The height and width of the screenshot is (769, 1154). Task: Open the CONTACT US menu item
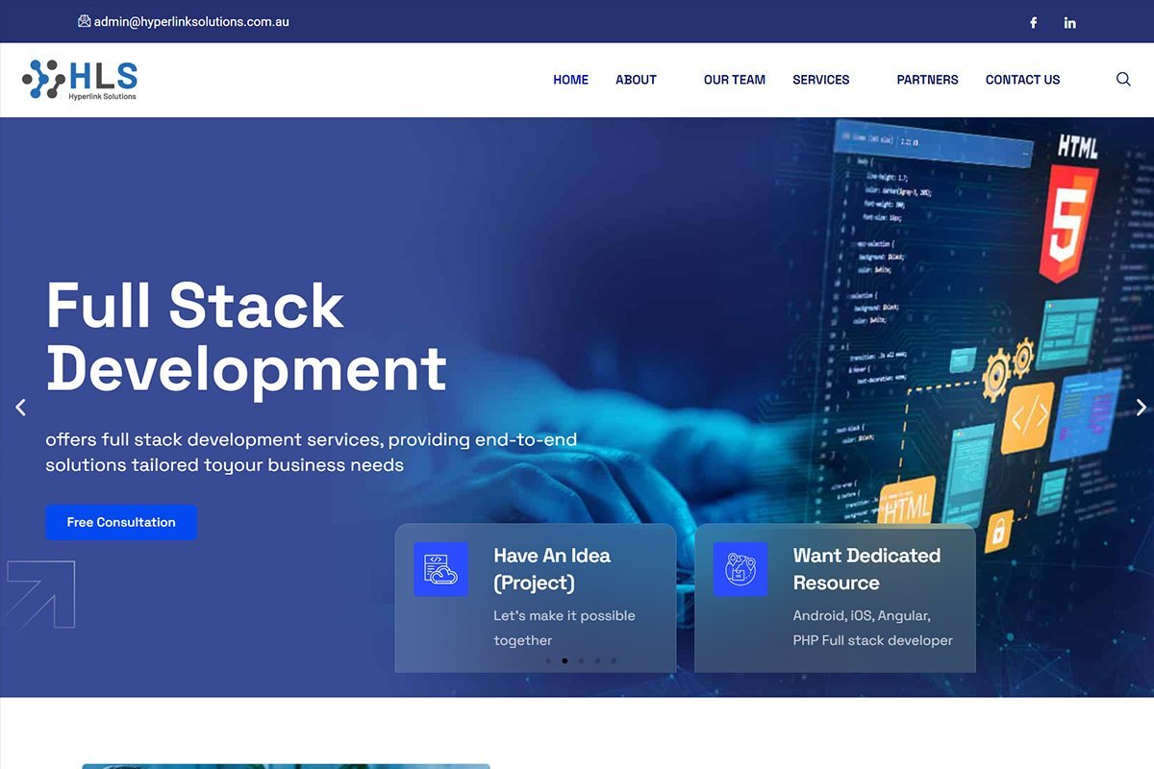[1022, 80]
